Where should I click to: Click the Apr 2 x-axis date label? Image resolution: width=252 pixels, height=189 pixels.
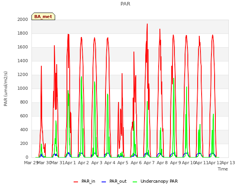(83, 163)
